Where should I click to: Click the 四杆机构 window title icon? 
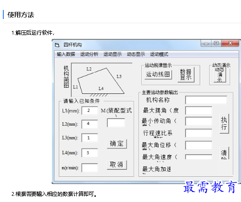coord(57,45)
